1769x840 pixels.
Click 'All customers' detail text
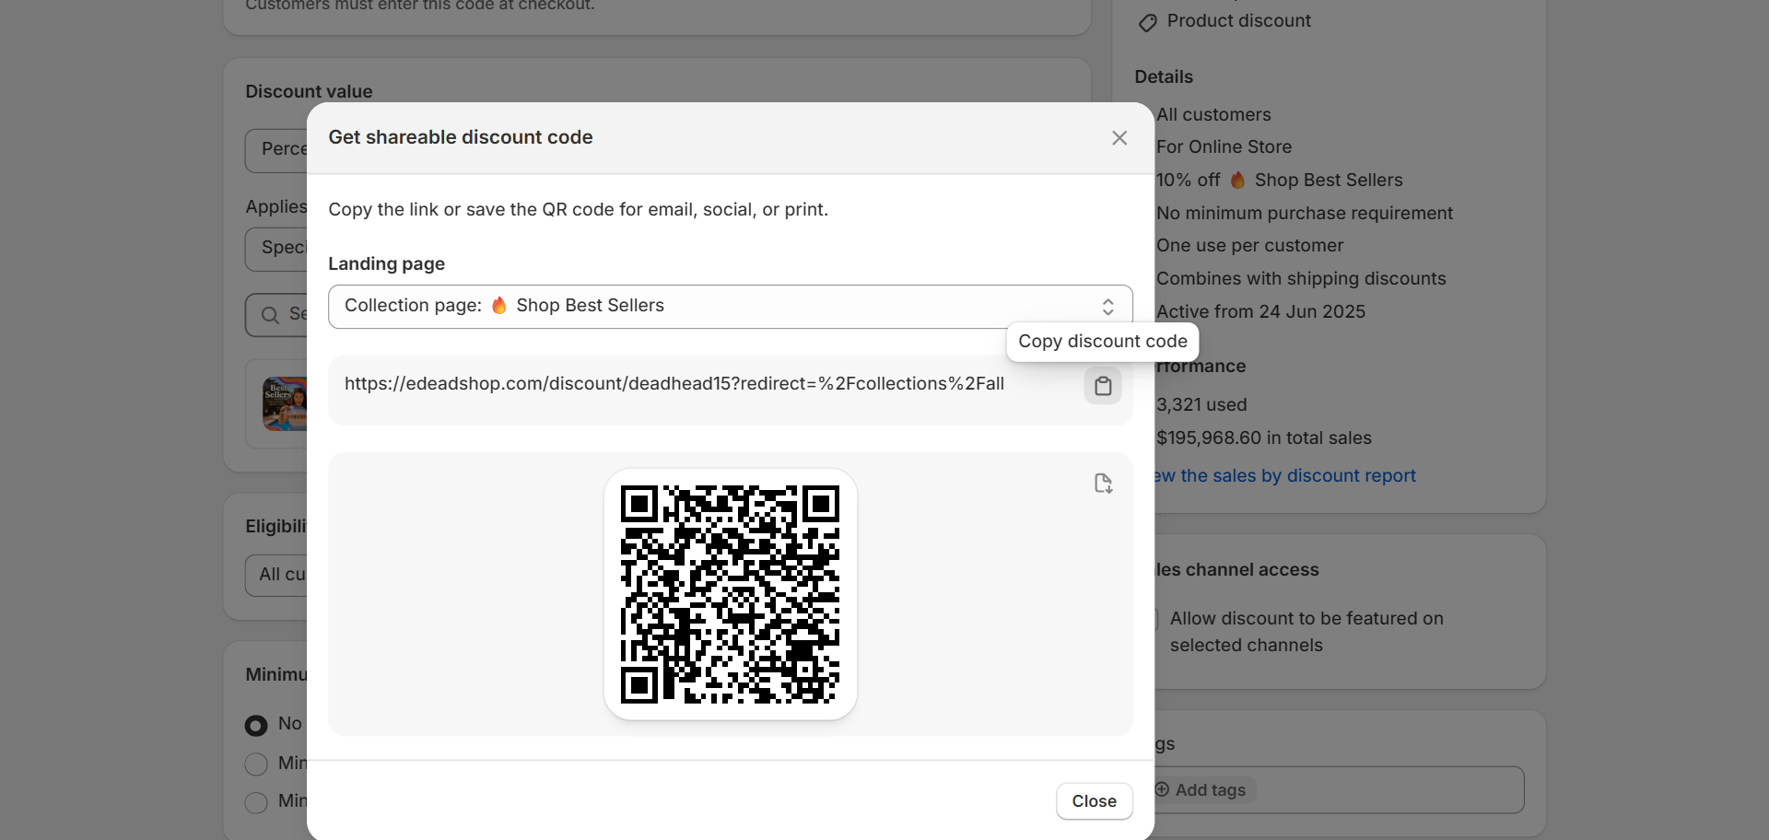pyautogui.click(x=1213, y=115)
